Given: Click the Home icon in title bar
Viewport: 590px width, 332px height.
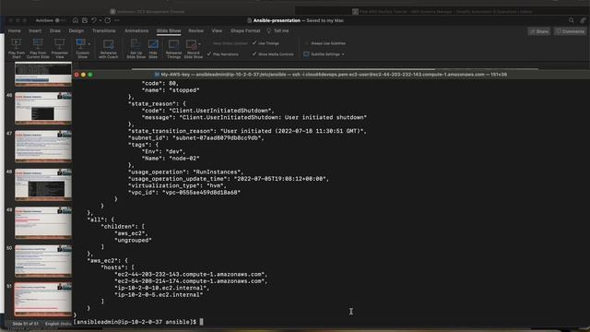Looking at the screenshot, I should (x=76, y=20).
